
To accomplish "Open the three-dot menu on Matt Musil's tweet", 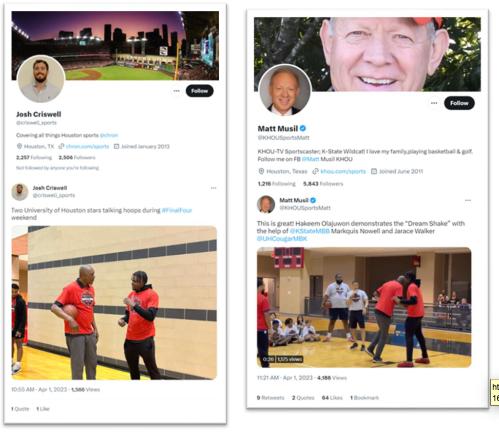I will 468,201.
